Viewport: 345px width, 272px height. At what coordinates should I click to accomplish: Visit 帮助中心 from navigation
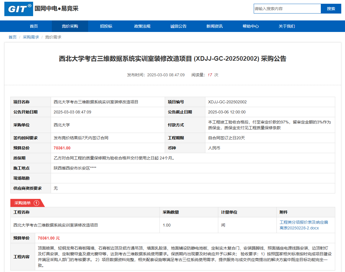(x=251, y=26)
